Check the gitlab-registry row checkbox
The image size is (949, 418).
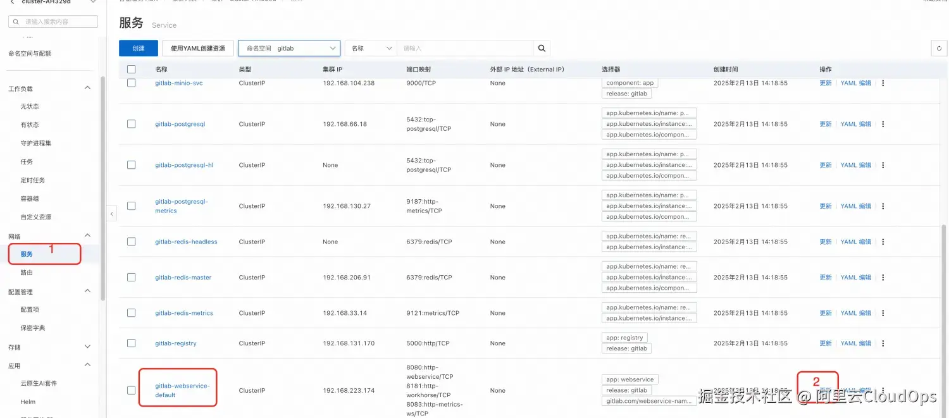[132, 343]
